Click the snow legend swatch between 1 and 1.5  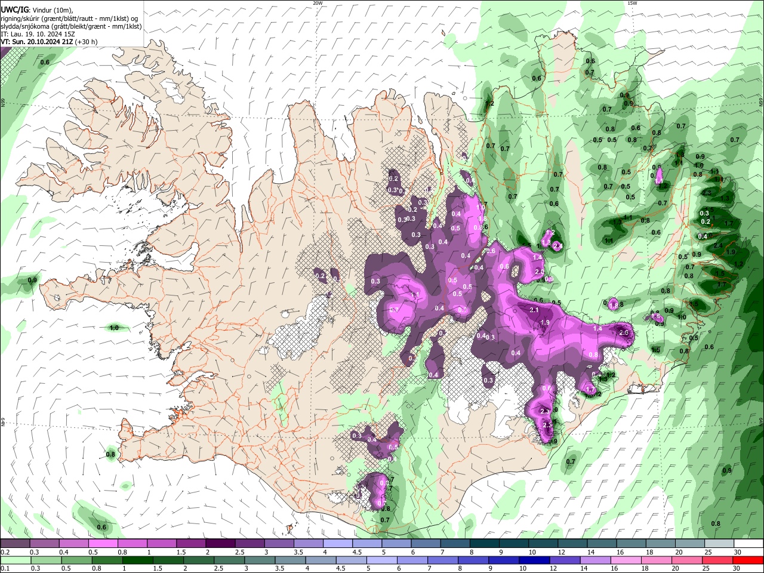coord(162,543)
